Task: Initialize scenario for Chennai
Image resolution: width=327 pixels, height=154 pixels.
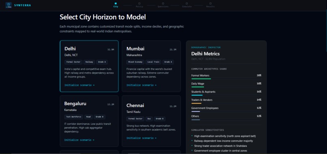Action: [142, 138]
